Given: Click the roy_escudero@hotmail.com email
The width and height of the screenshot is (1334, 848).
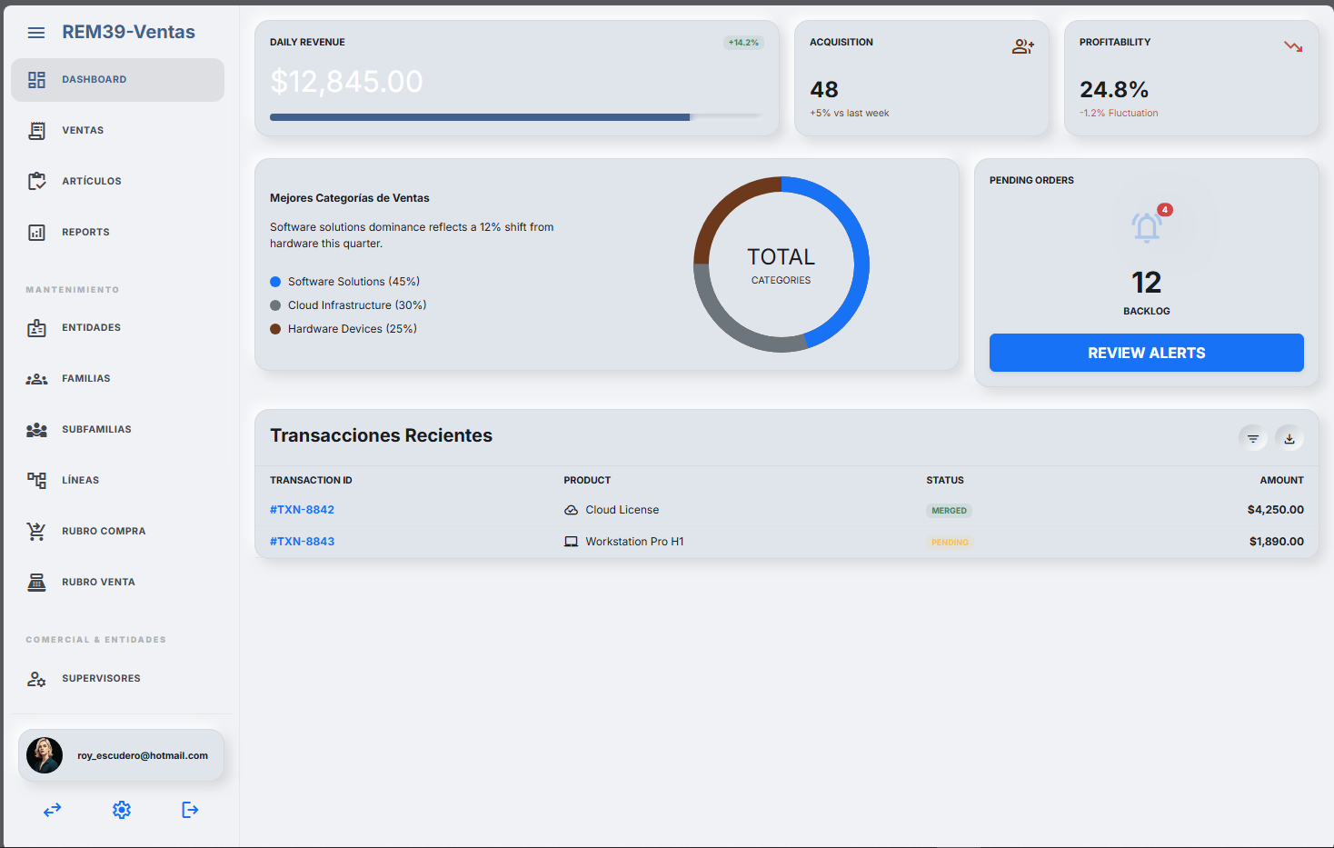Looking at the screenshot, I should point(143,755).
